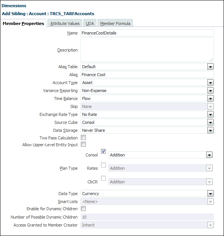The image size is (224, 236).
Task: Check the CbCR plan type checkbox
Action: click(x=104, y=178)
